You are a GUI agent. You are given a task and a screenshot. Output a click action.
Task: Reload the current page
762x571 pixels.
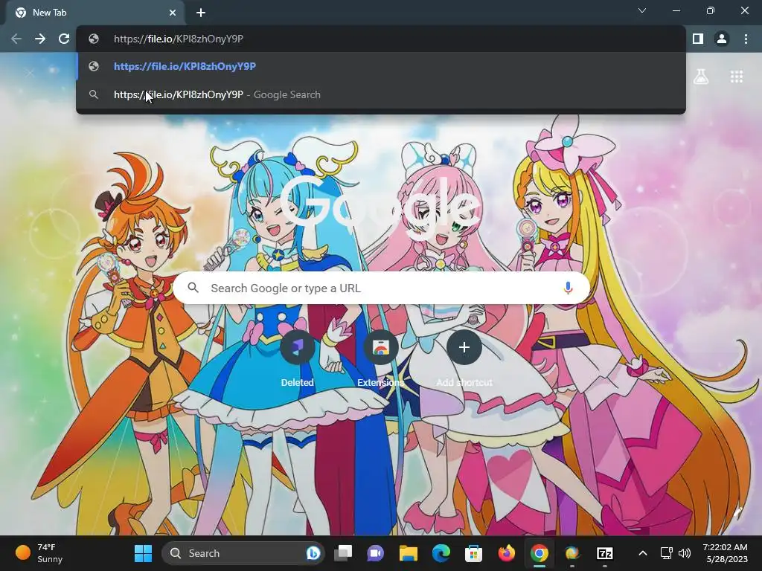point(64,39)
